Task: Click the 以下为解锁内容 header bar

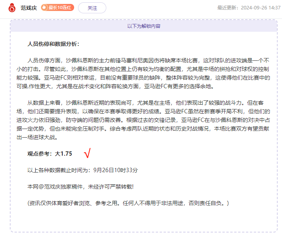Action: click(144, 26)
